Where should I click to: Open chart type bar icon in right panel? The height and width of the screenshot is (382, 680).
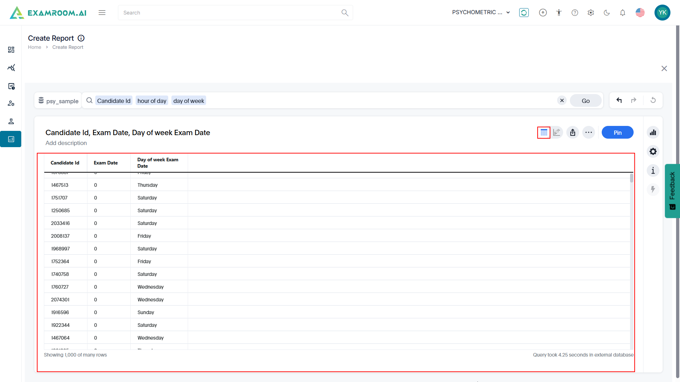coord(653,133)
